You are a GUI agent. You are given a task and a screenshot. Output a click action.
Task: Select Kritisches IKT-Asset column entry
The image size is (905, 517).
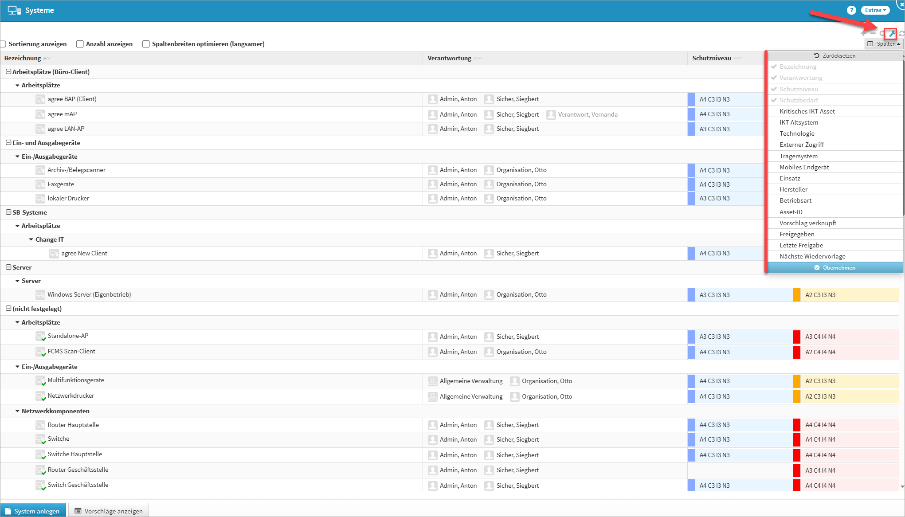coord(807,111)
